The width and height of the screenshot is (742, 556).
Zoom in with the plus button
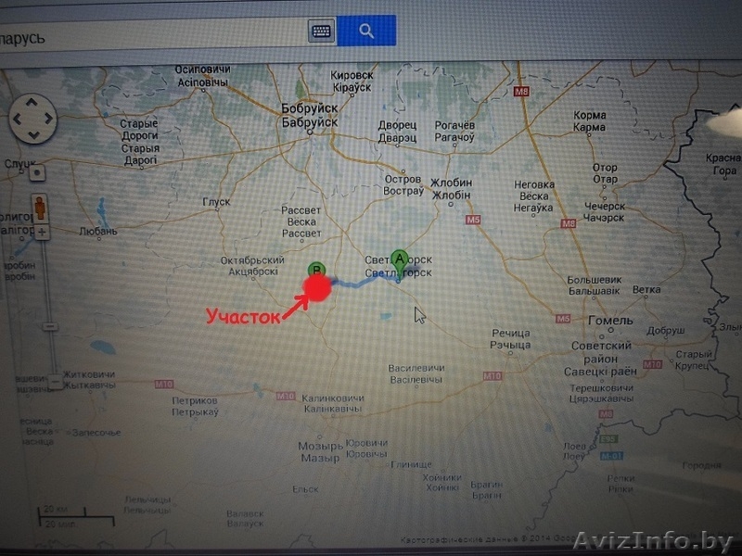click(42, 231)
